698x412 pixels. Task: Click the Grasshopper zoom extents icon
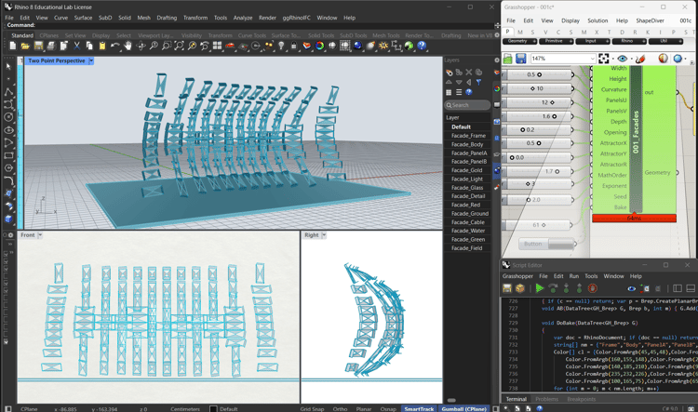pyautogui.click(x=604, y=59)
